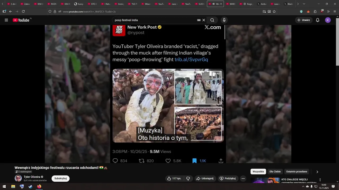Switch to the 'KIM J' tab
The image size is (339, 190).
(39, 4)
